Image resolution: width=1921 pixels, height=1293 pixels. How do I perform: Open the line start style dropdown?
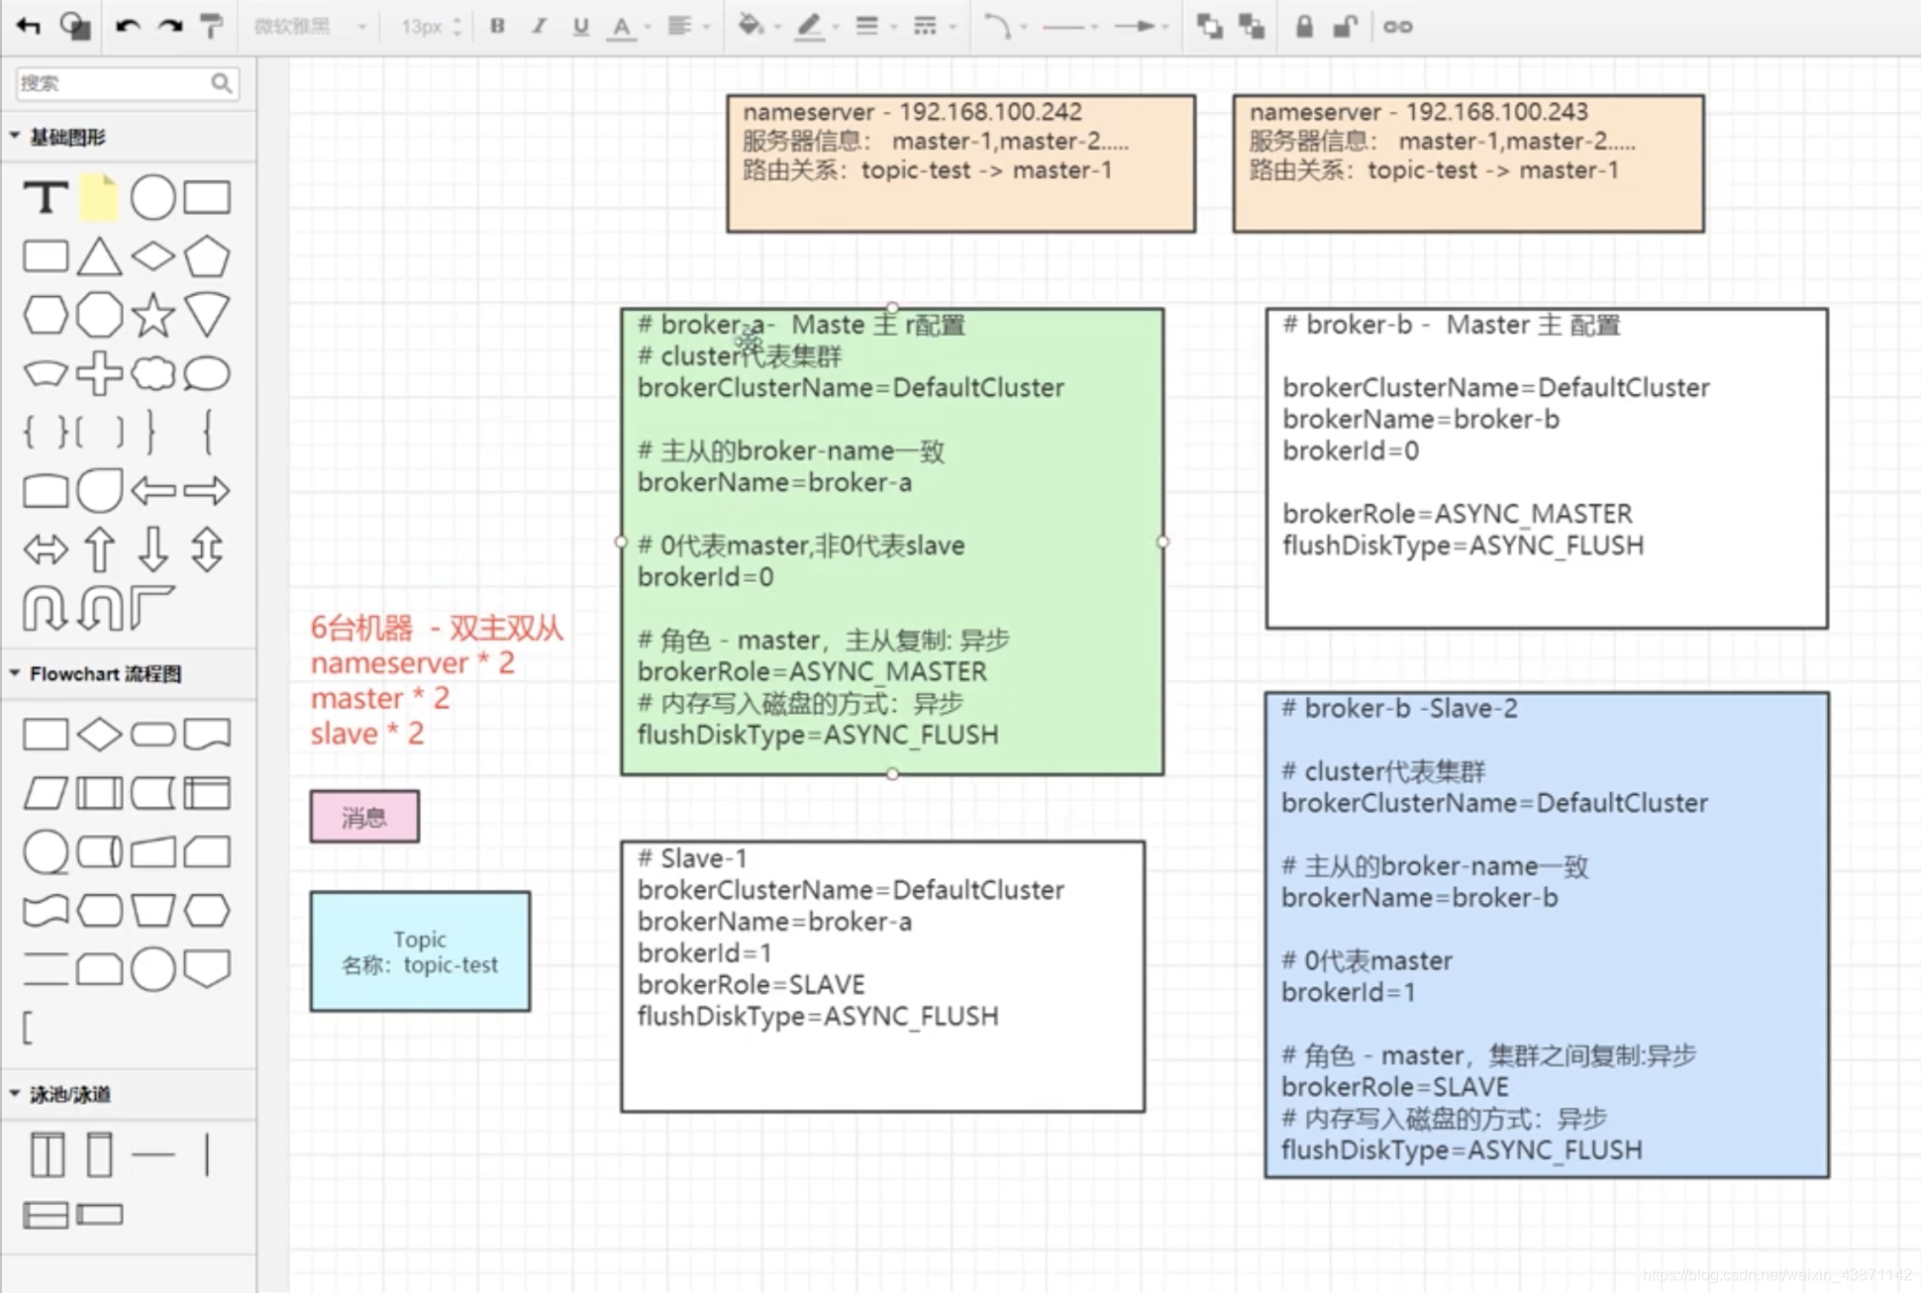tap(1069, 27)
